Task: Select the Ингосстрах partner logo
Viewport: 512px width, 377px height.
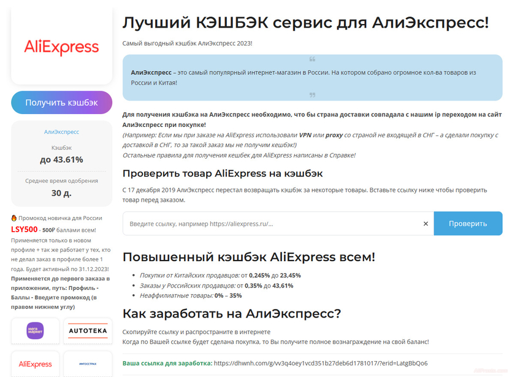Action: (x=87, y=364)
